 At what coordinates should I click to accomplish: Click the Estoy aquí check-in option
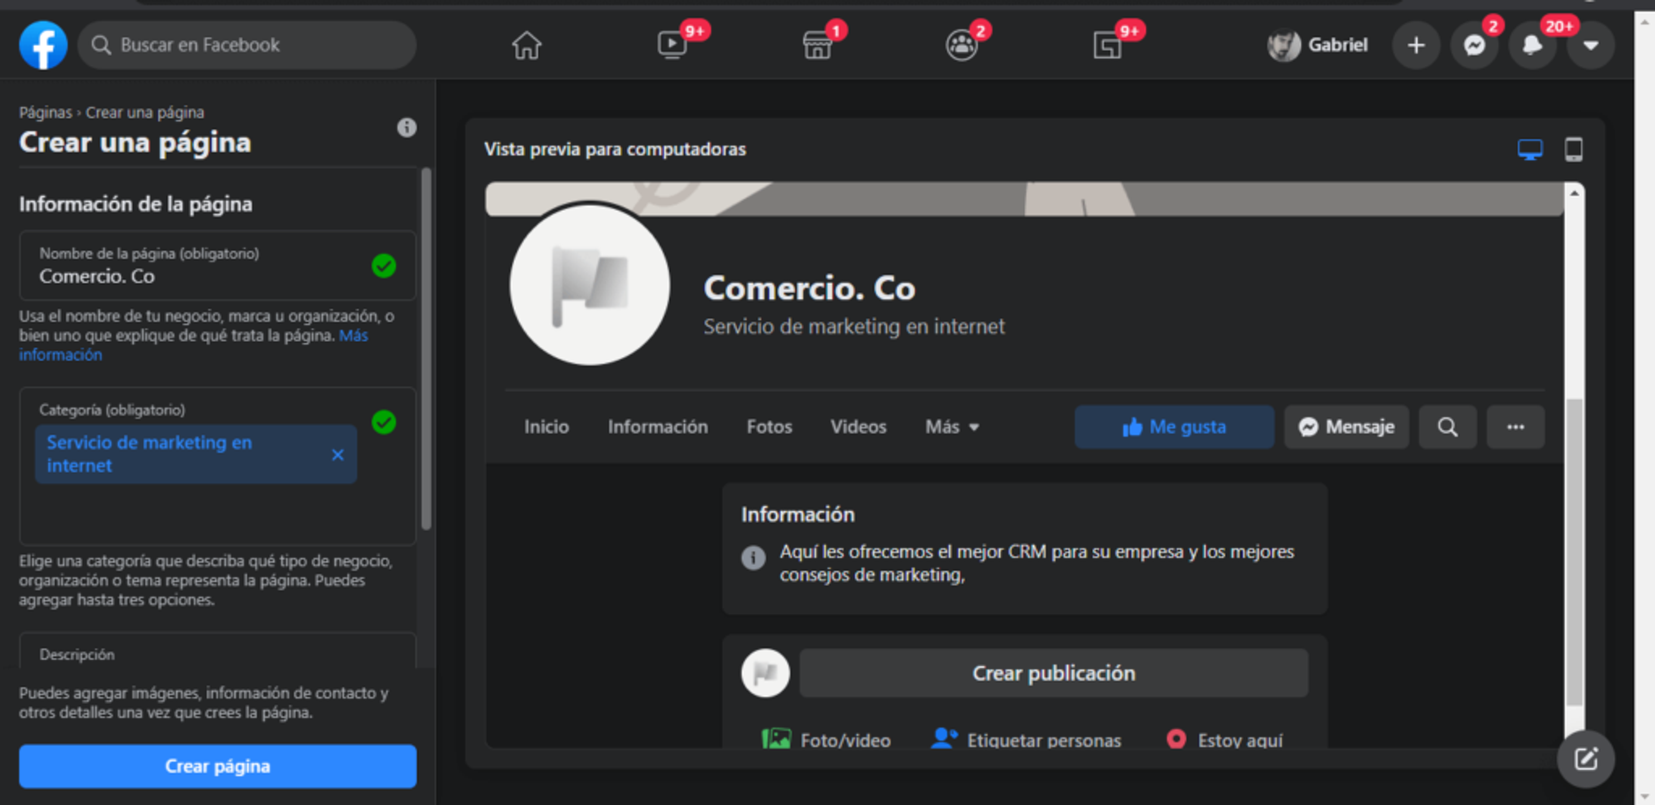pyautogui.click(x=1224, y=740)
